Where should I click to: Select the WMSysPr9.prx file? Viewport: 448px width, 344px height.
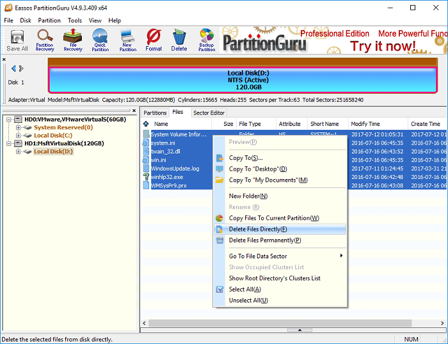coord(169,185)
